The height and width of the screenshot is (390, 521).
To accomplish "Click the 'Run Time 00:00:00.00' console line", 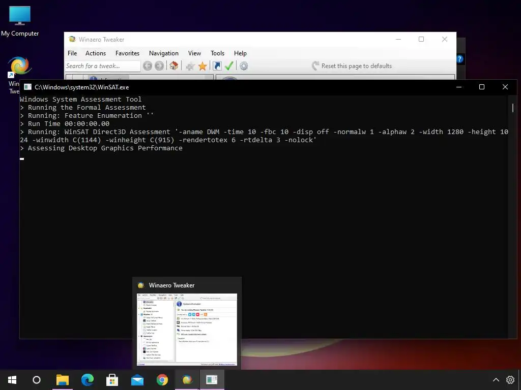I will (65, 123).
